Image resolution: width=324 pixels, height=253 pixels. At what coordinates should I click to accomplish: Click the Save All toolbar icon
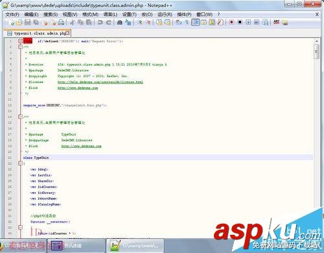[x=36, y=22]
